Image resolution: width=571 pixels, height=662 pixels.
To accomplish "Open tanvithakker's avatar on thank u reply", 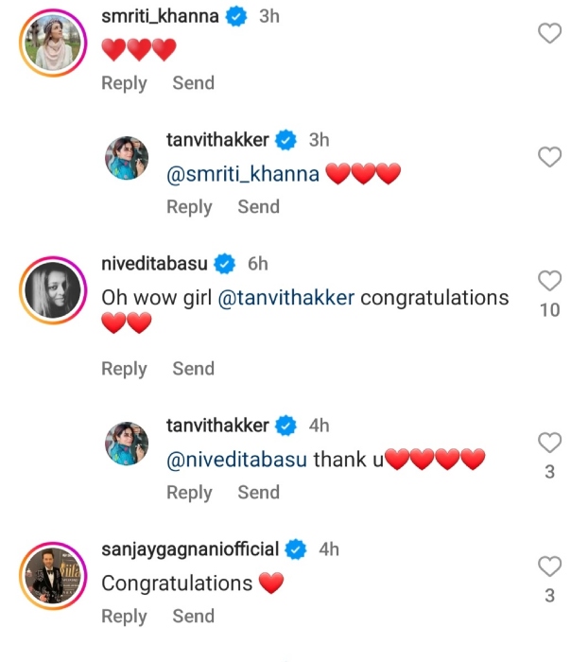I will pos(126,444).
